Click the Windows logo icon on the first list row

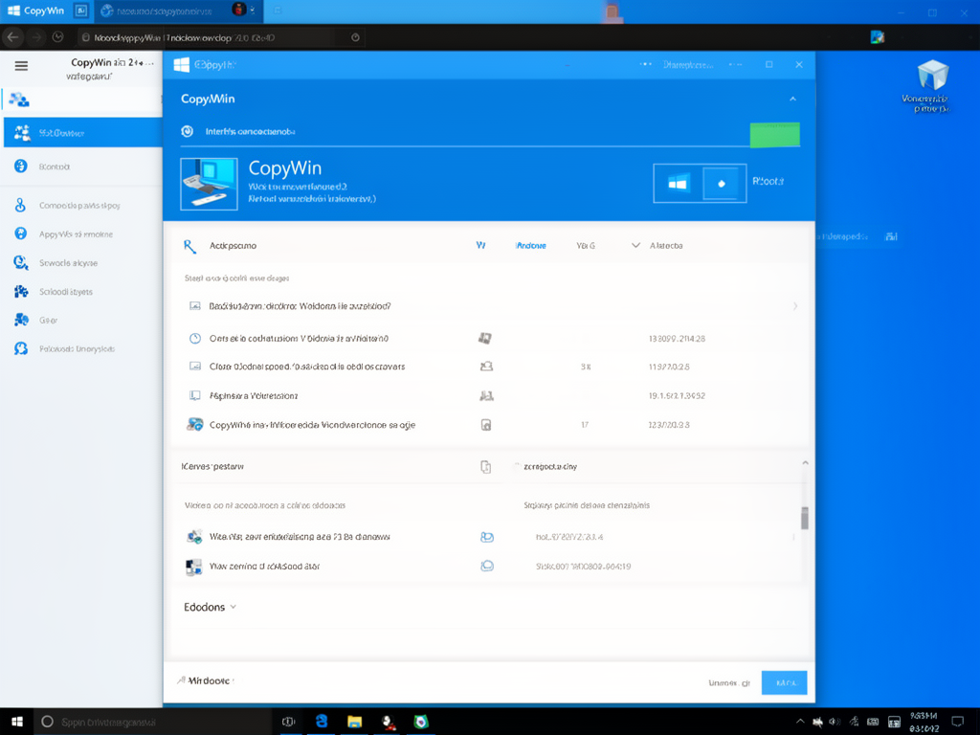point(193,306)
